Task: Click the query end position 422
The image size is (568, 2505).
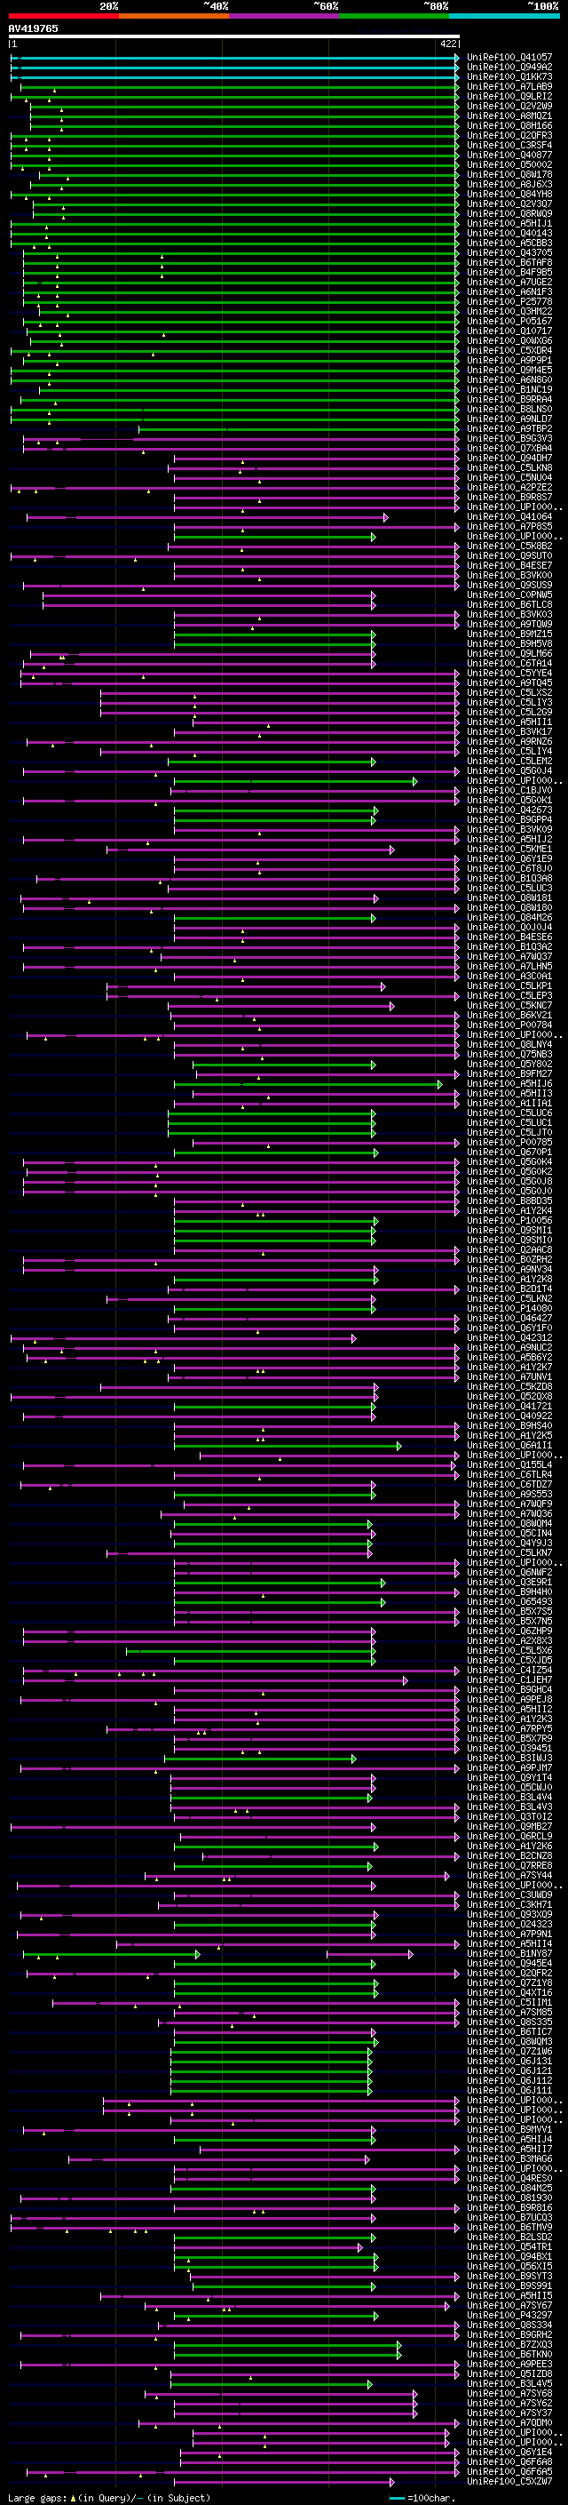Action: [448, 44]
